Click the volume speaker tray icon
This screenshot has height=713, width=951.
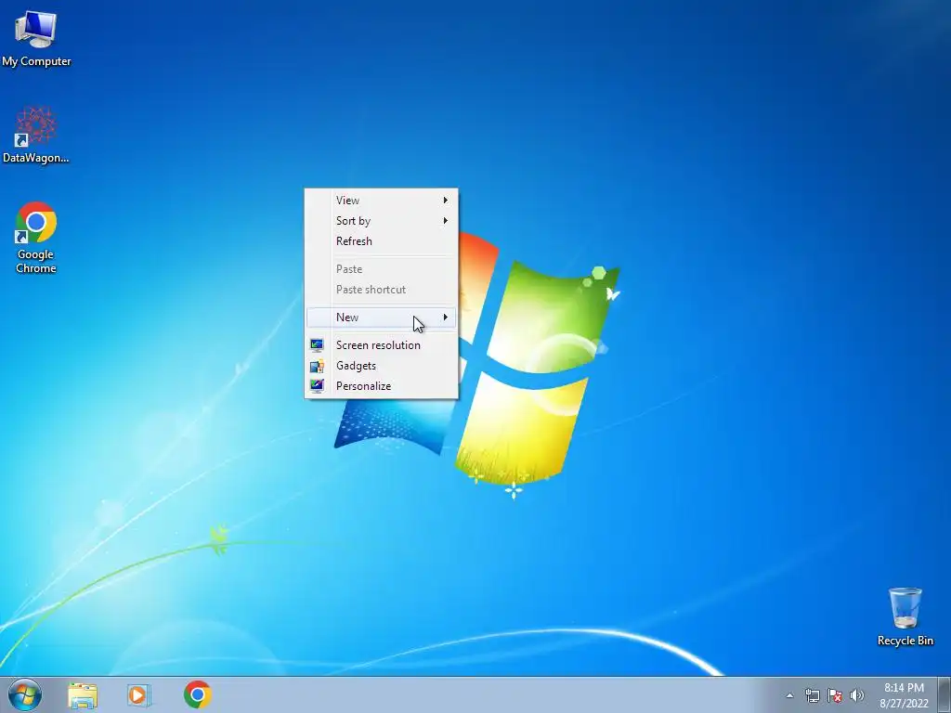pyautogui.click(x=856, y=696)
